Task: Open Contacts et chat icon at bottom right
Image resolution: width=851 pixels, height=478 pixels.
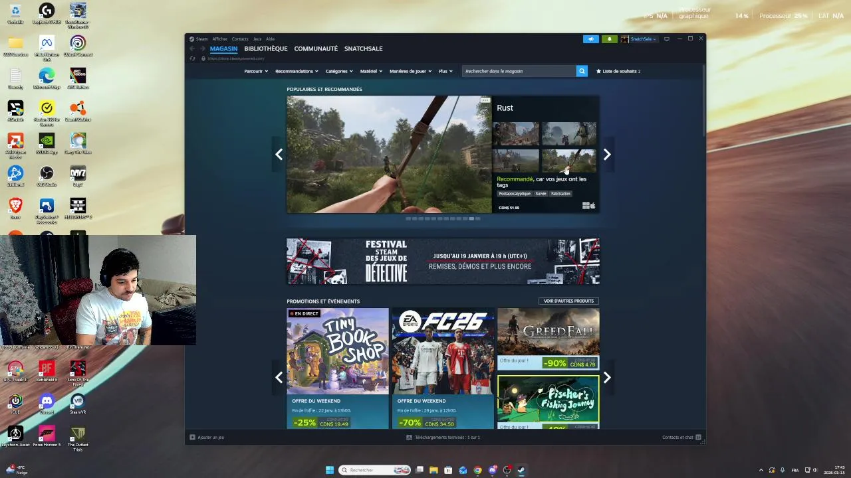Action: coord(698,438)
